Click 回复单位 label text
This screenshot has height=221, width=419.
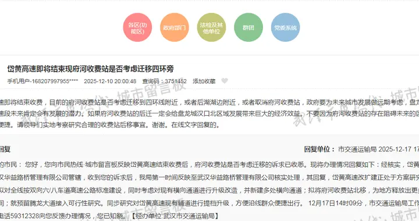(x=319, y=149)
